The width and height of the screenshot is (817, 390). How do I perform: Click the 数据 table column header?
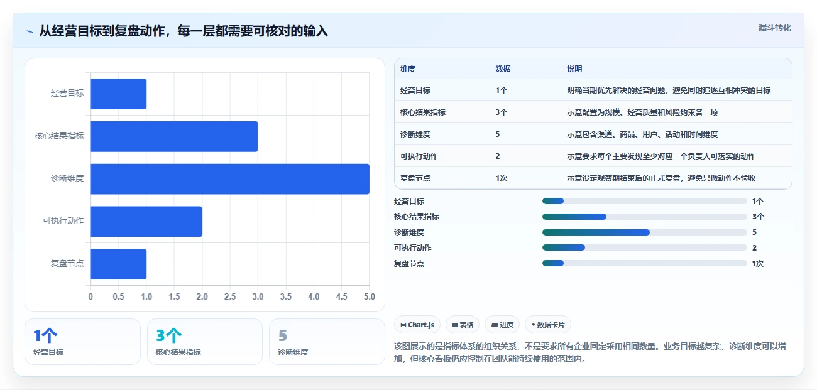(x=503, y=69)
